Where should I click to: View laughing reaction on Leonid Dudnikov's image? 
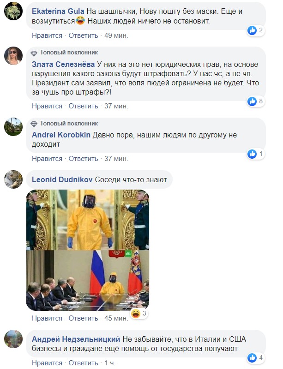tap(136, 314)
